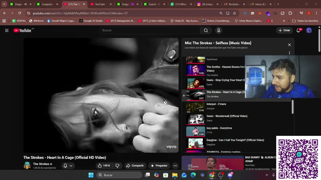Show hidden system tray icons chevron
The width and height of the screenshot is (321, 180).
267,175
